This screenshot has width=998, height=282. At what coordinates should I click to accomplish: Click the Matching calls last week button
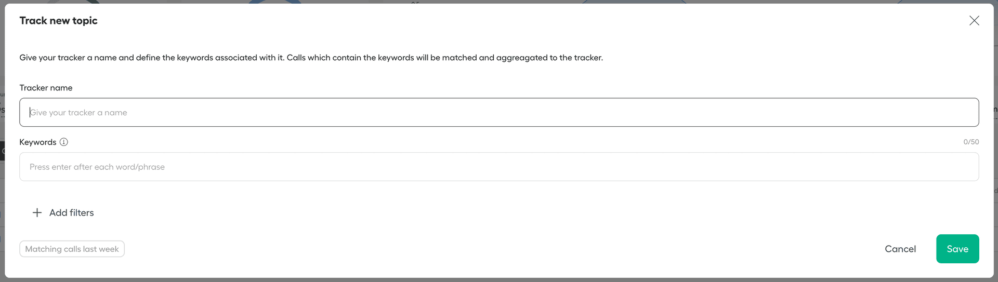72,249
